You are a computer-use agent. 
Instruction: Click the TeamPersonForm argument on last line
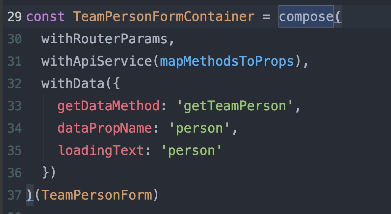[96, 195]
